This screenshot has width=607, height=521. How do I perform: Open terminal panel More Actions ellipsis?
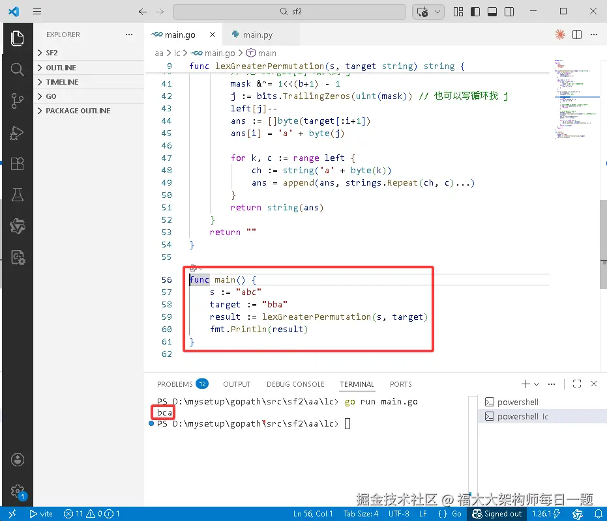[x=552, y=384]
